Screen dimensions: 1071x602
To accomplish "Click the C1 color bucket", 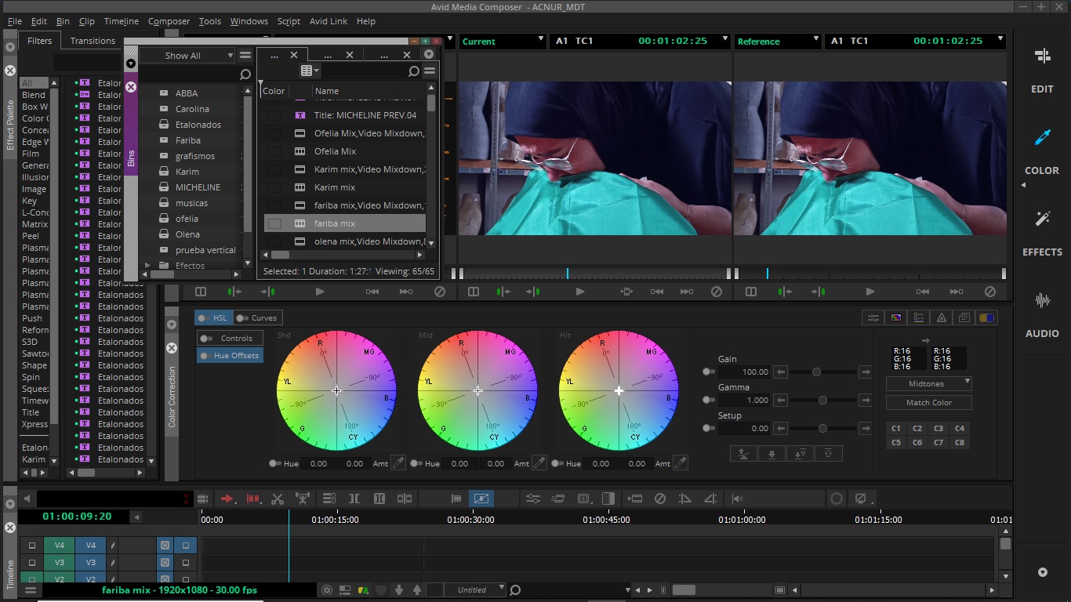I will click(896, 429).
